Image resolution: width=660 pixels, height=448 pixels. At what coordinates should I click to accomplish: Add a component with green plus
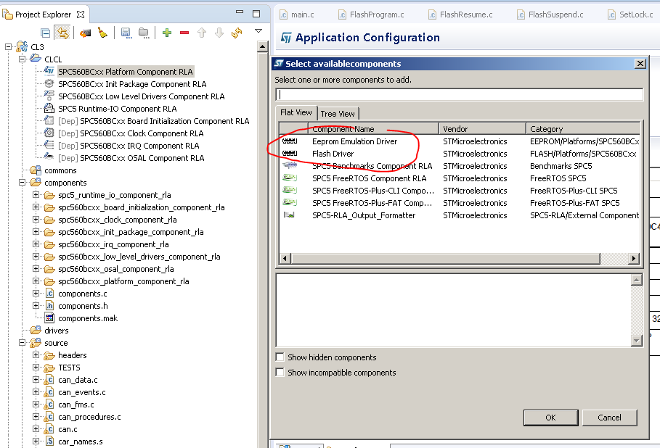tap(167, 33)
